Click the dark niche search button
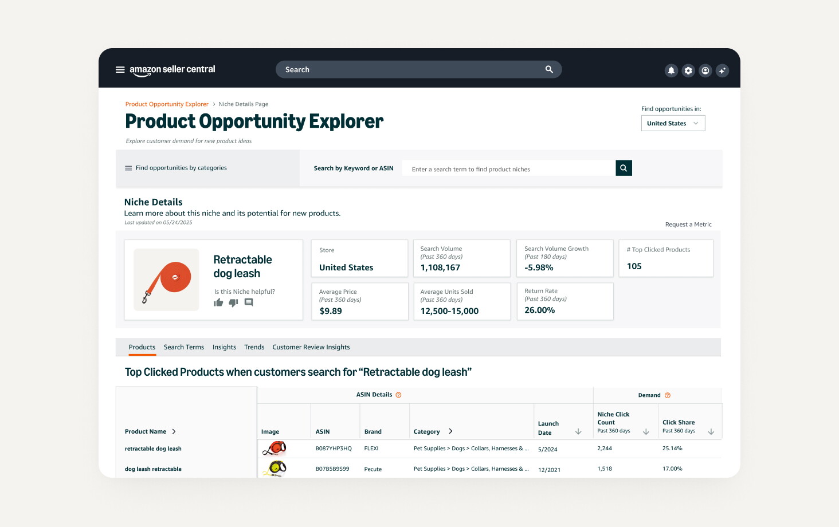Image resolution: width=839 pixels, height=527 pixels. tap(624, 168)
